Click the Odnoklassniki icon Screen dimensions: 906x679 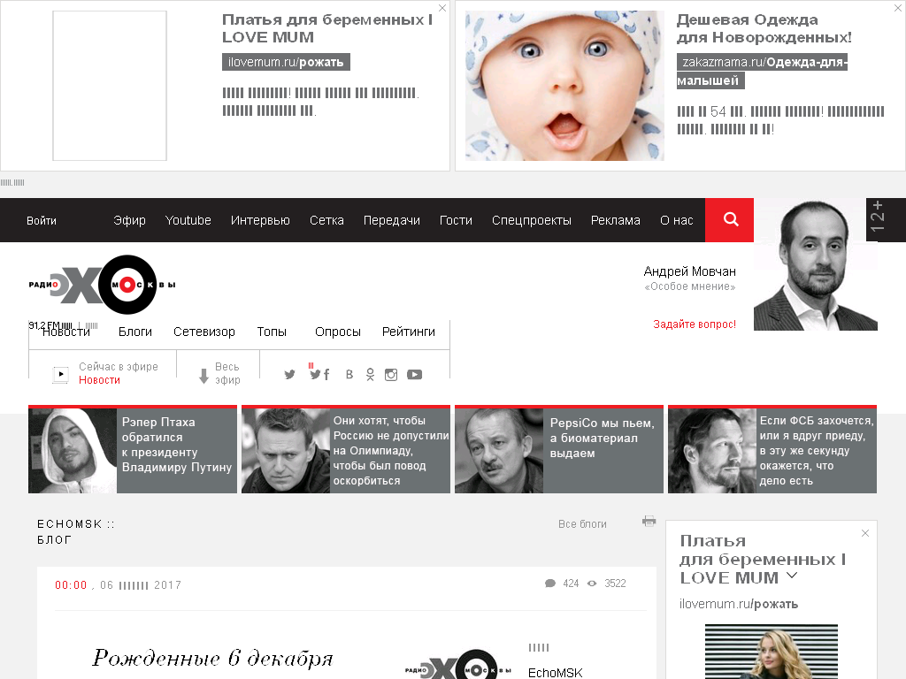371,375
